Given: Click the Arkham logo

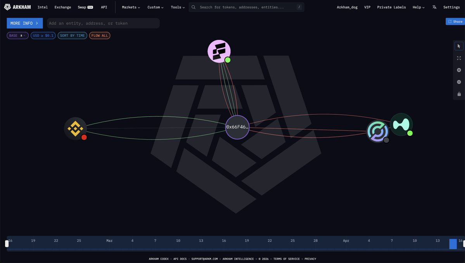Looking at the screenshot, I should pos(17,7).
